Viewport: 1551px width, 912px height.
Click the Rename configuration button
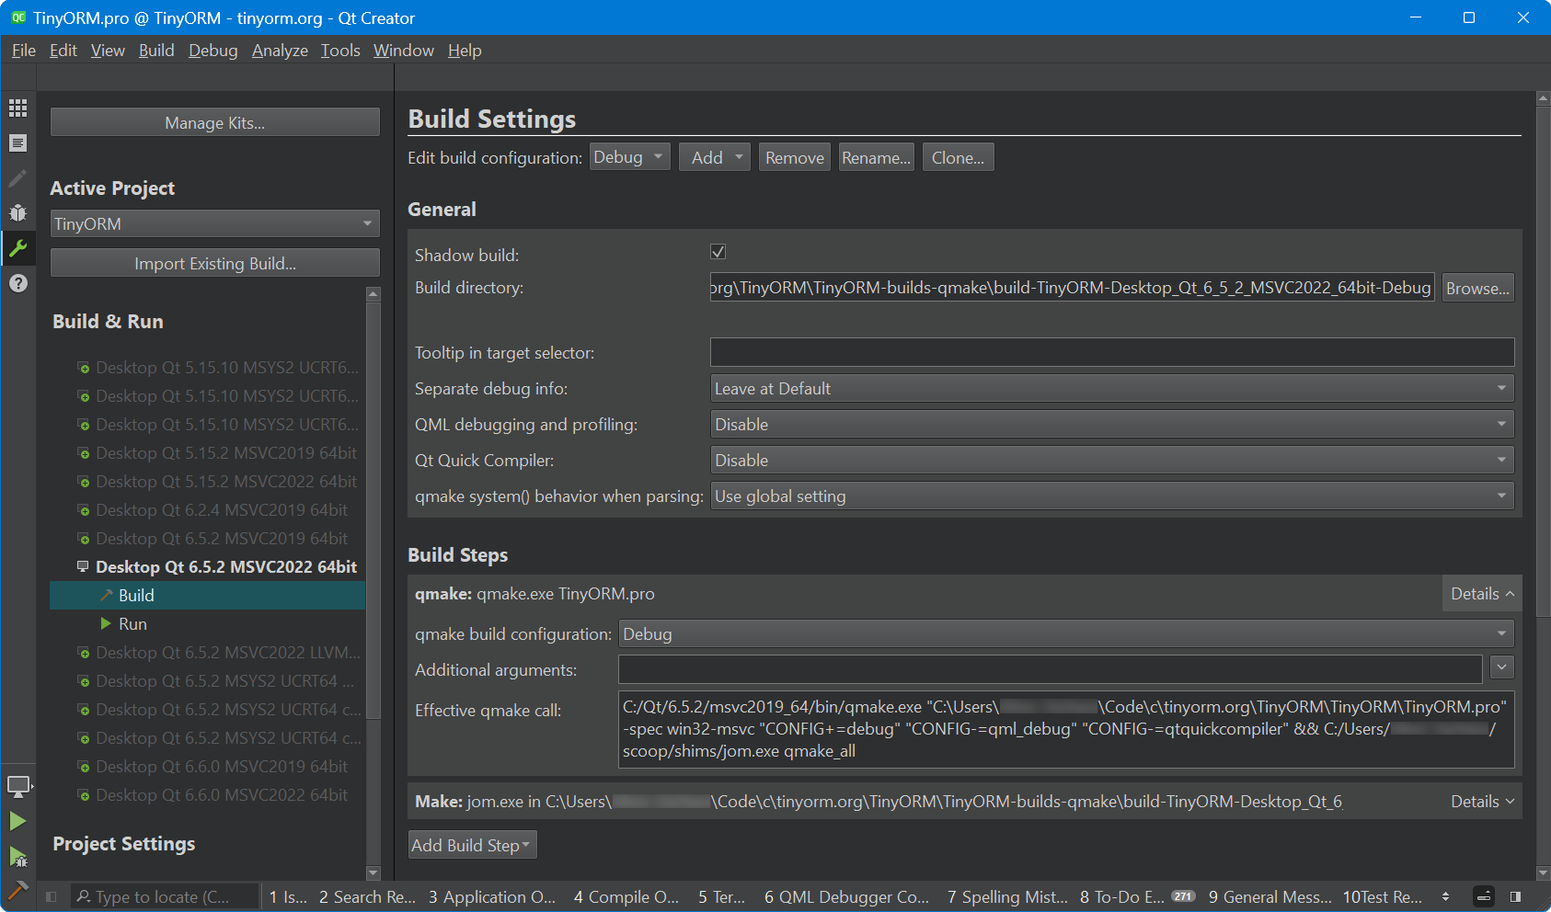(x=876, y=157)
